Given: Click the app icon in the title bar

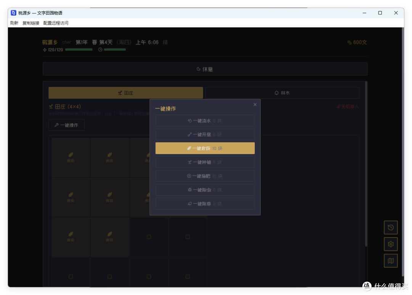Looking at the screenshot, I should click(13, 13).
